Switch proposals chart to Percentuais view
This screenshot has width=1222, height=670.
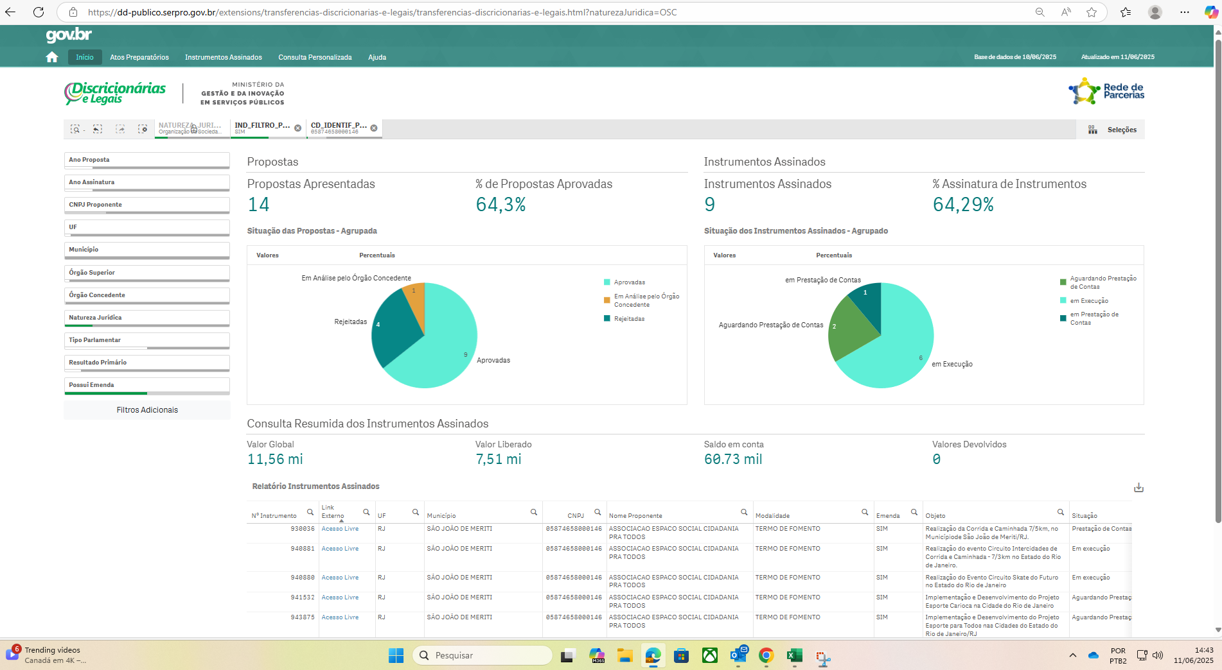[x=376, y=255]
